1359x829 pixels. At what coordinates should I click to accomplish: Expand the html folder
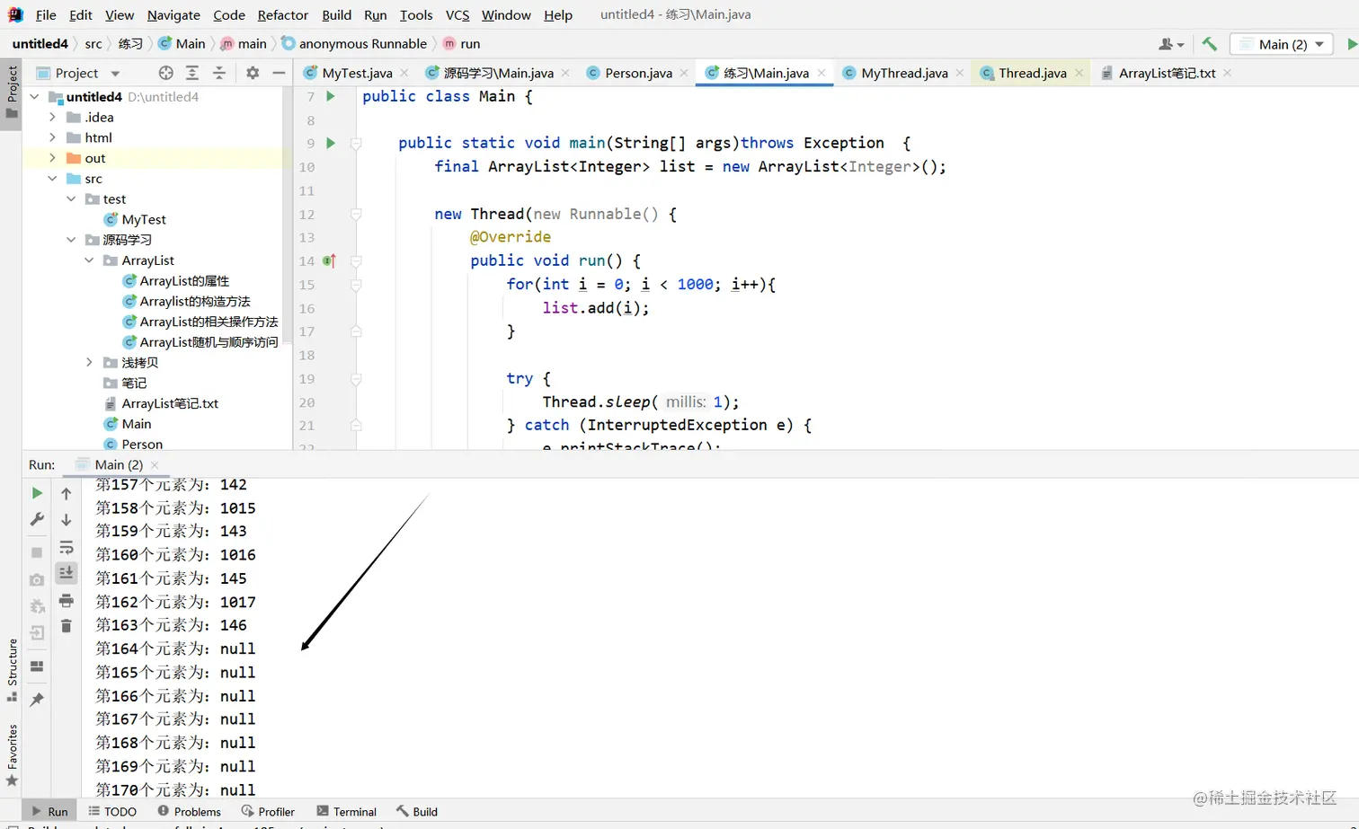[x=52, y=137]
